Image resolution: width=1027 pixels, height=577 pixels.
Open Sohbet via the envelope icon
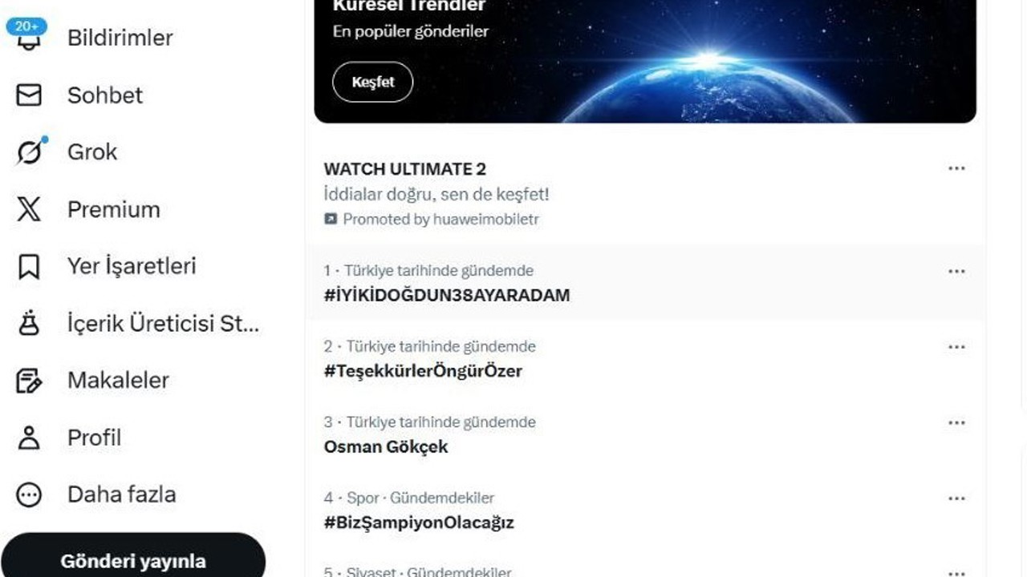pyautogui.click(x=30, y=95)
